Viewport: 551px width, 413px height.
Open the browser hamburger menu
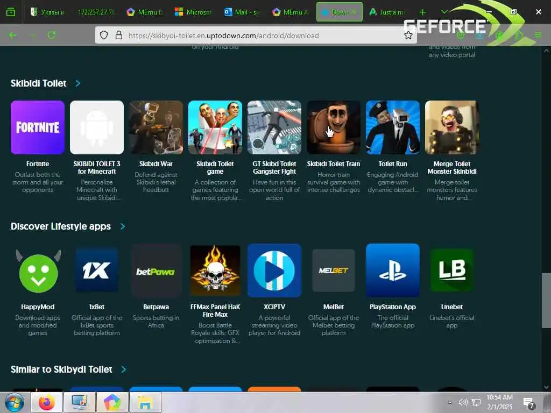coord(538,35)
